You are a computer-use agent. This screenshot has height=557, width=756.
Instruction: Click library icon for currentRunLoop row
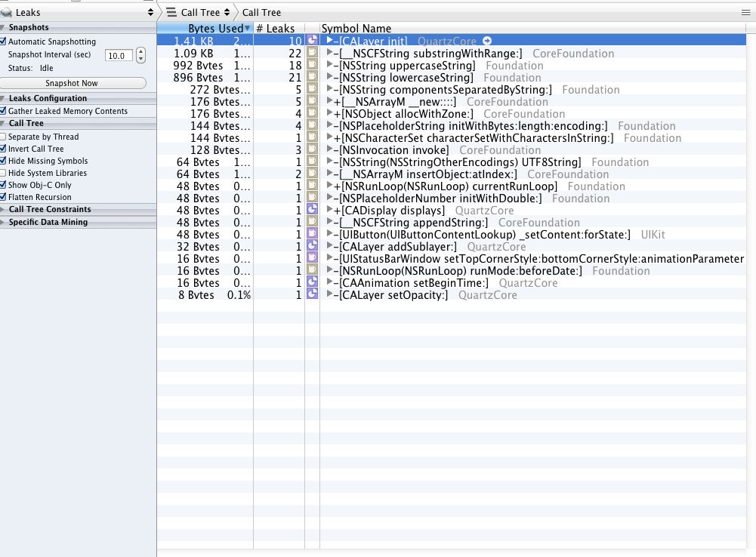tap(313, 185)
